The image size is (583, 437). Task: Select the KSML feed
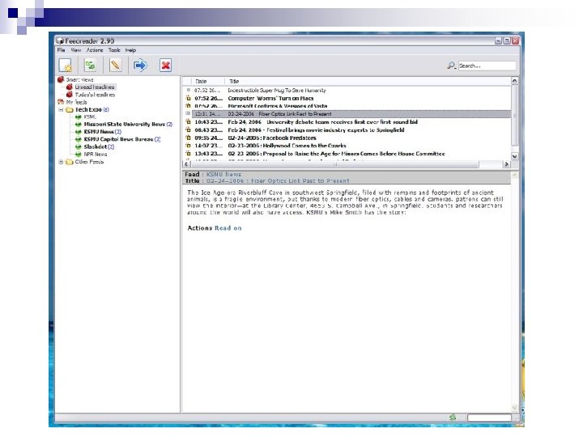[90, 117]
